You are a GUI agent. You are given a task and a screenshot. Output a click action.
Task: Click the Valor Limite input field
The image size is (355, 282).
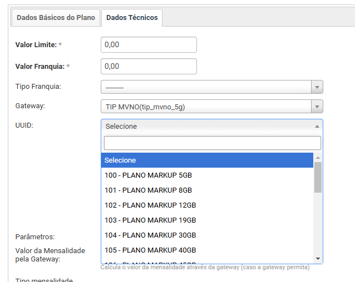(x=149, y=44)
